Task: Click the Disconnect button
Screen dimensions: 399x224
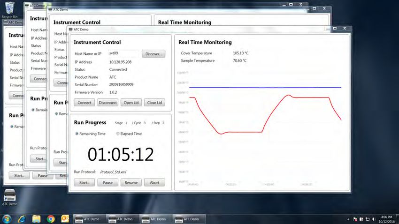Action: pos(107,103)
